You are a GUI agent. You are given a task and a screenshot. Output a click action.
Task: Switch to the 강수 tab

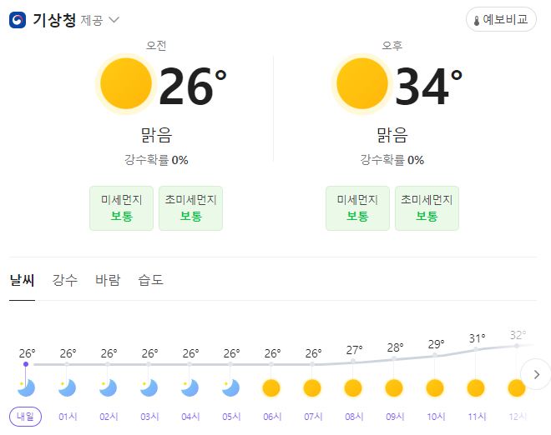click(x=65, y=280)
